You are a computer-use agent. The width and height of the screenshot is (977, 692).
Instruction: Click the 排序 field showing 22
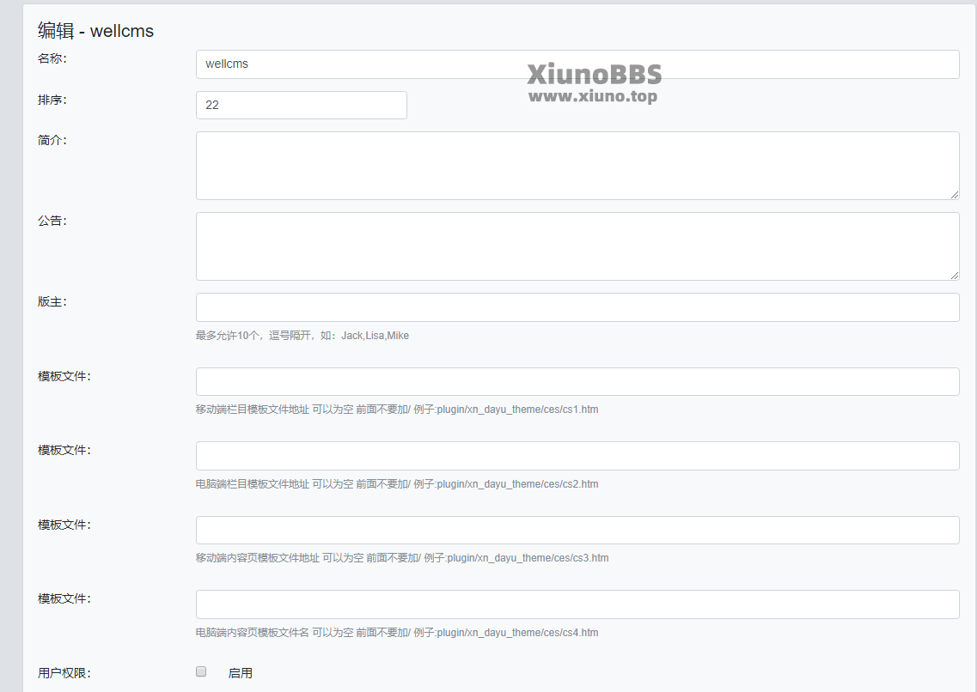point(301,105)
